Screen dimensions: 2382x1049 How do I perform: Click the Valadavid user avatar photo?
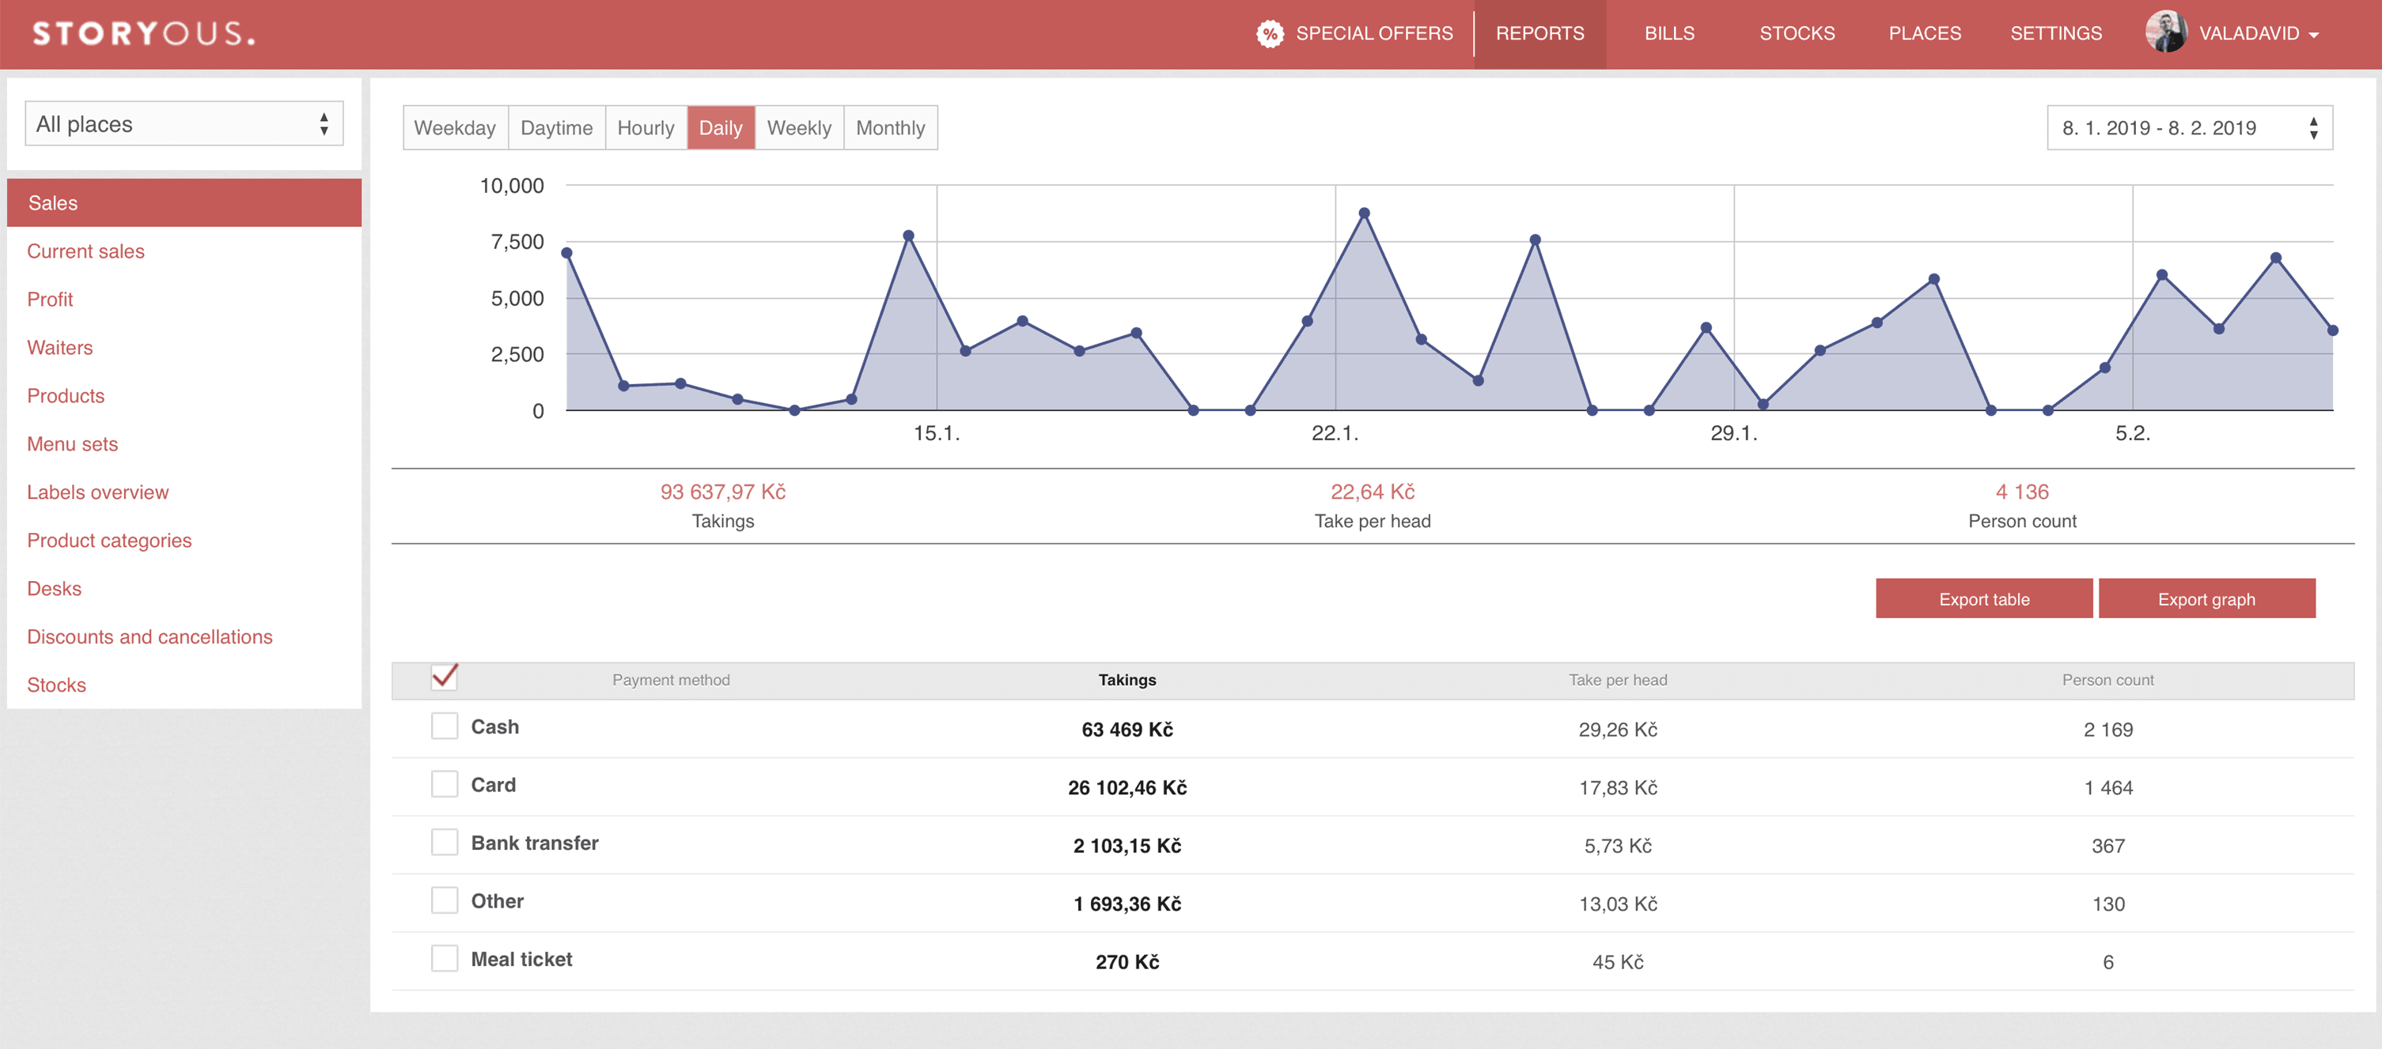[x=2165, y=32]
